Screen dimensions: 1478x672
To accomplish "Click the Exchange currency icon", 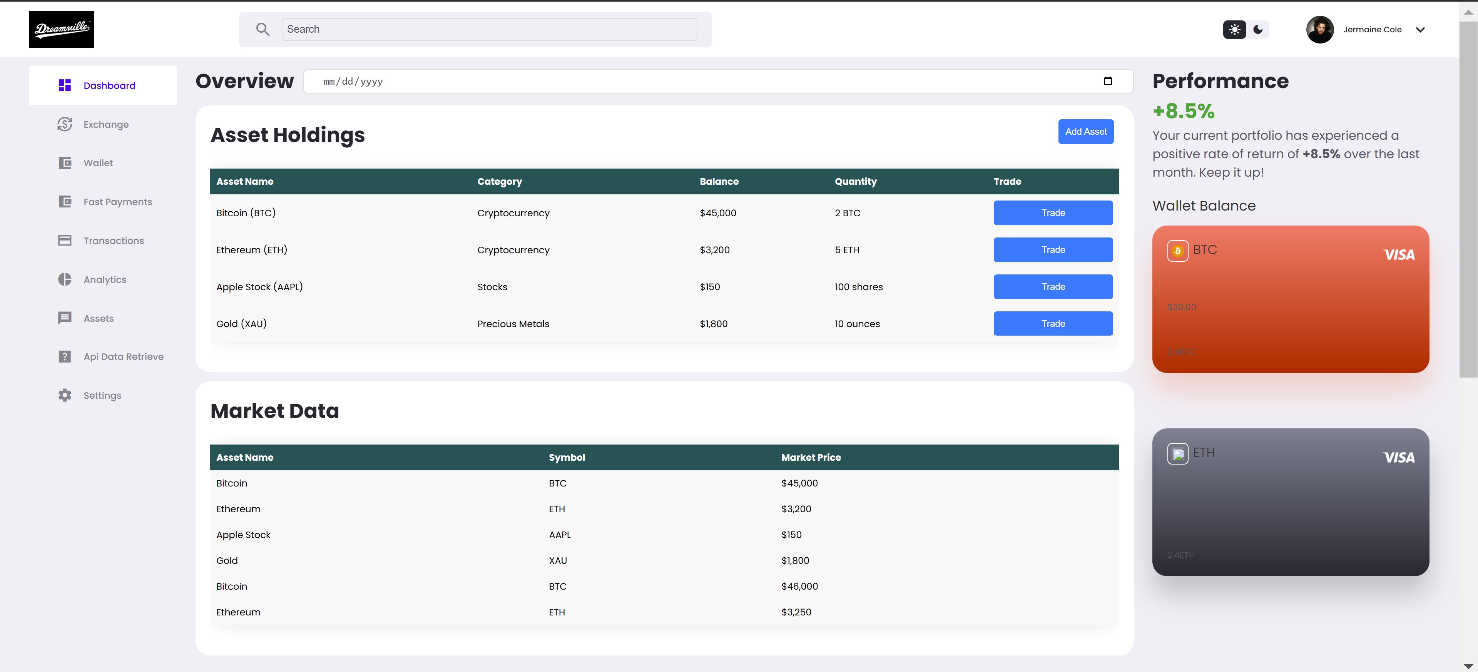I will tap(65, 125).
